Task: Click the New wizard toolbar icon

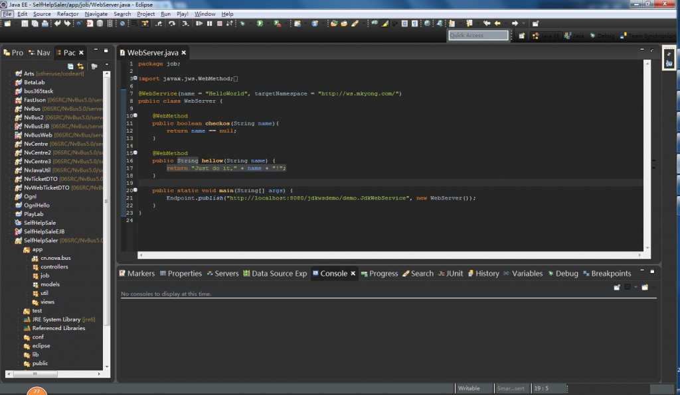Action: [x=7, y=23]
